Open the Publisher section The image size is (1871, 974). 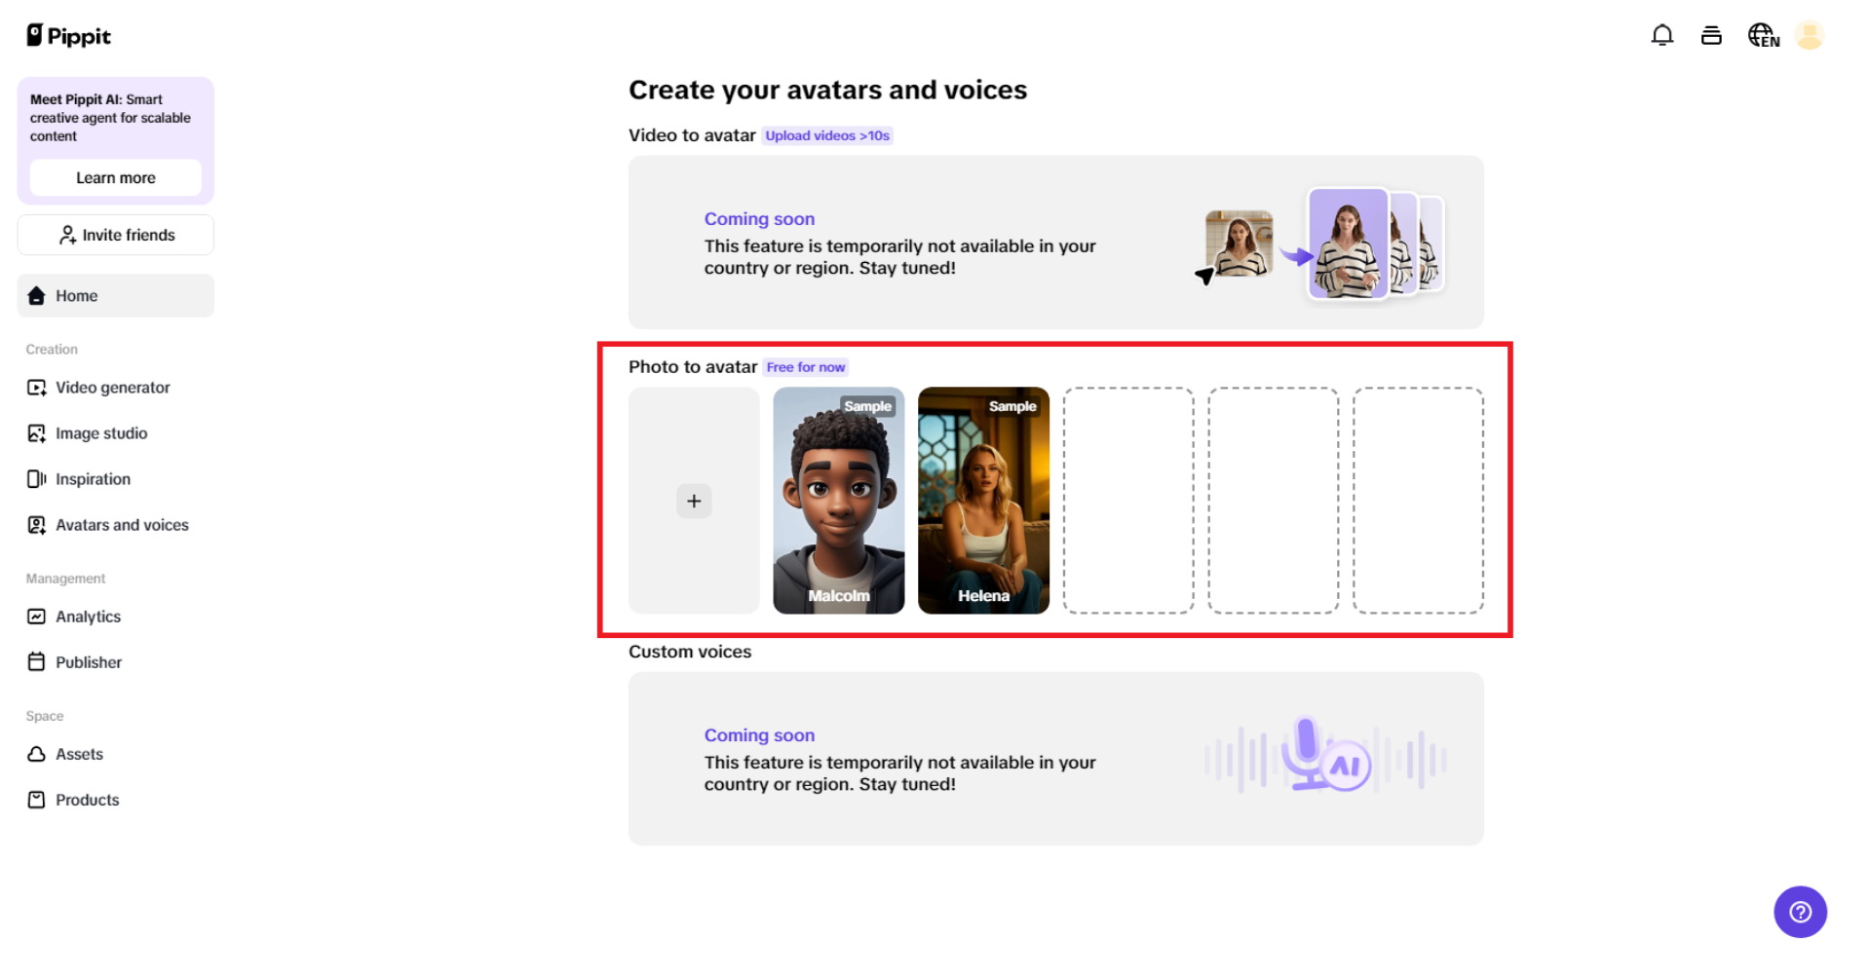point(88,661)
